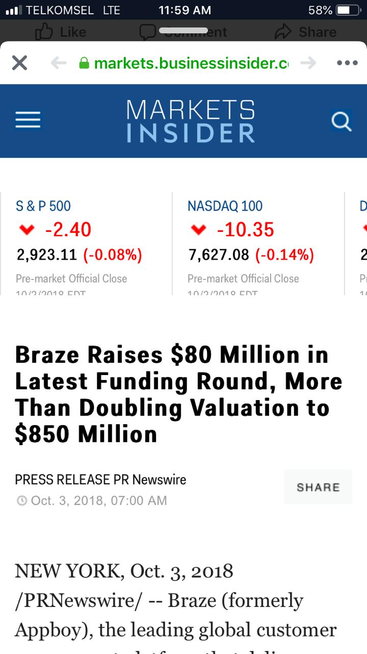Go forward with the right arrow

pyautogui.click(x=308, y=63)
